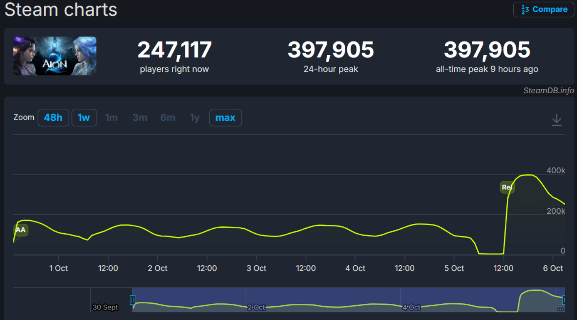Click the 200k y-axis label

[556, 211]
